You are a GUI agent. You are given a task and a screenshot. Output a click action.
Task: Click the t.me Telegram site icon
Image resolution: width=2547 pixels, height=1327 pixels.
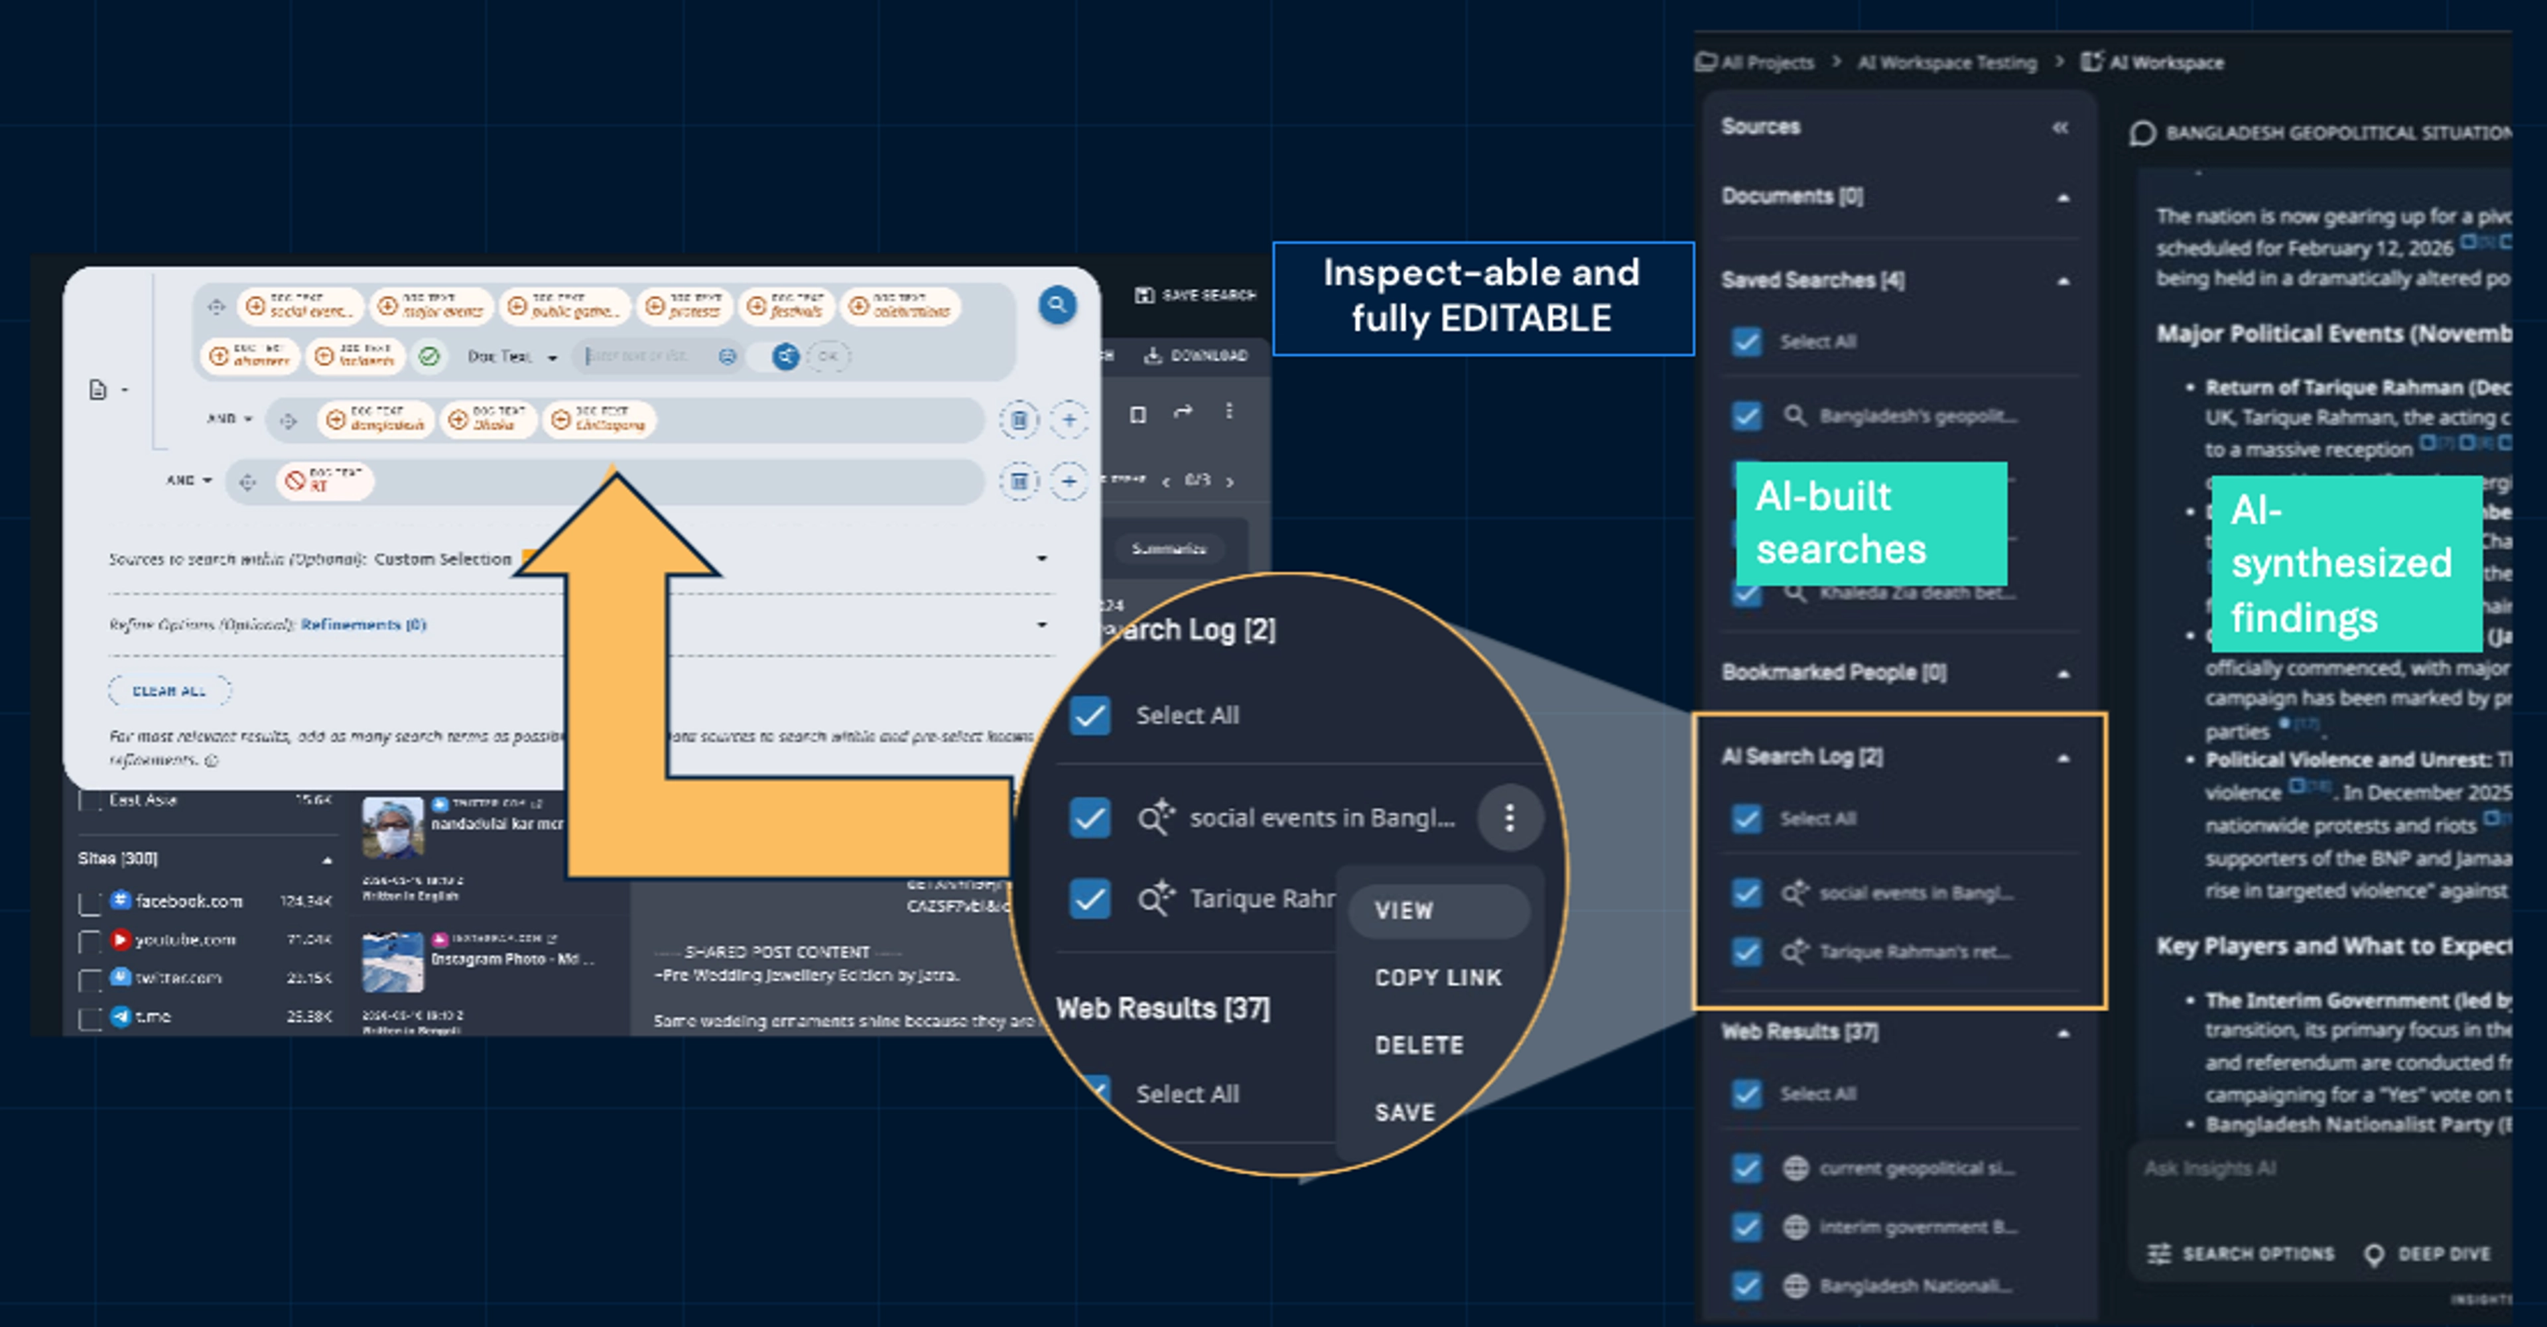121,1015
